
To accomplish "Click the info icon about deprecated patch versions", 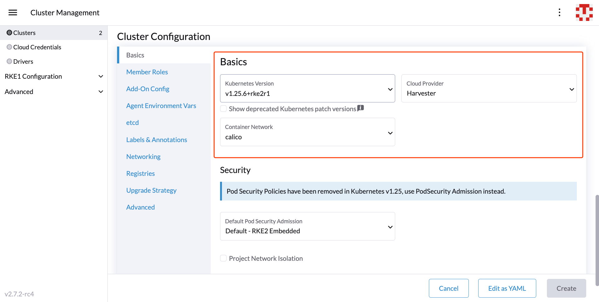I will [x=361, y=108].
